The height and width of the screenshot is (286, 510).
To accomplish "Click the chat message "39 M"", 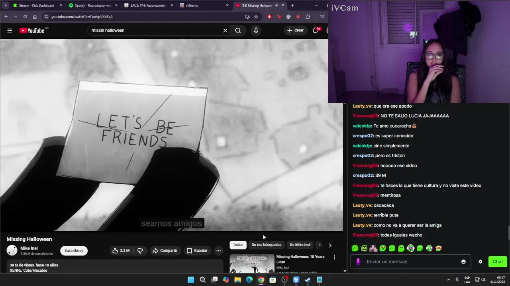I will pyautogui.click(x=381, y=176).
